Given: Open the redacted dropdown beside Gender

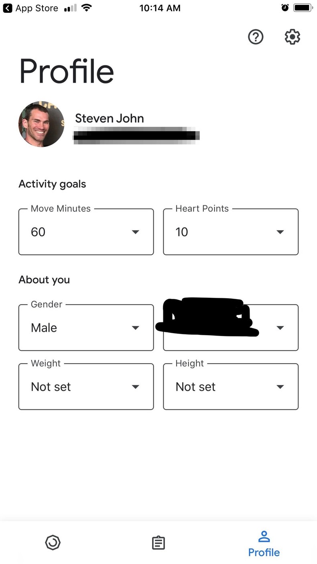Looking at the screenshot, I should (280, 328).
